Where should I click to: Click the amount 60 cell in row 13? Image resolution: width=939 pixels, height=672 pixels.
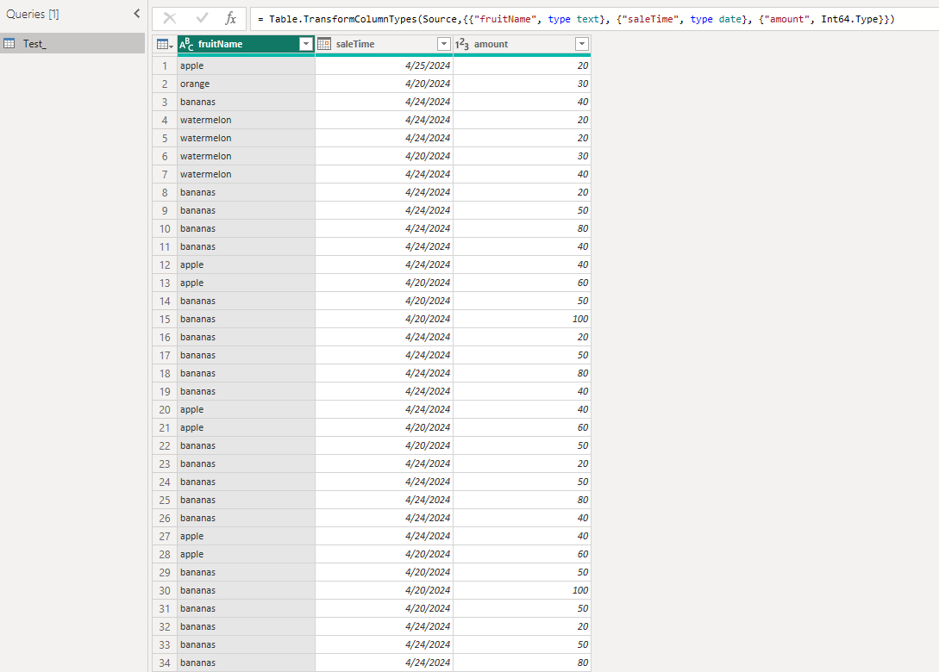[x=523, y=283]
